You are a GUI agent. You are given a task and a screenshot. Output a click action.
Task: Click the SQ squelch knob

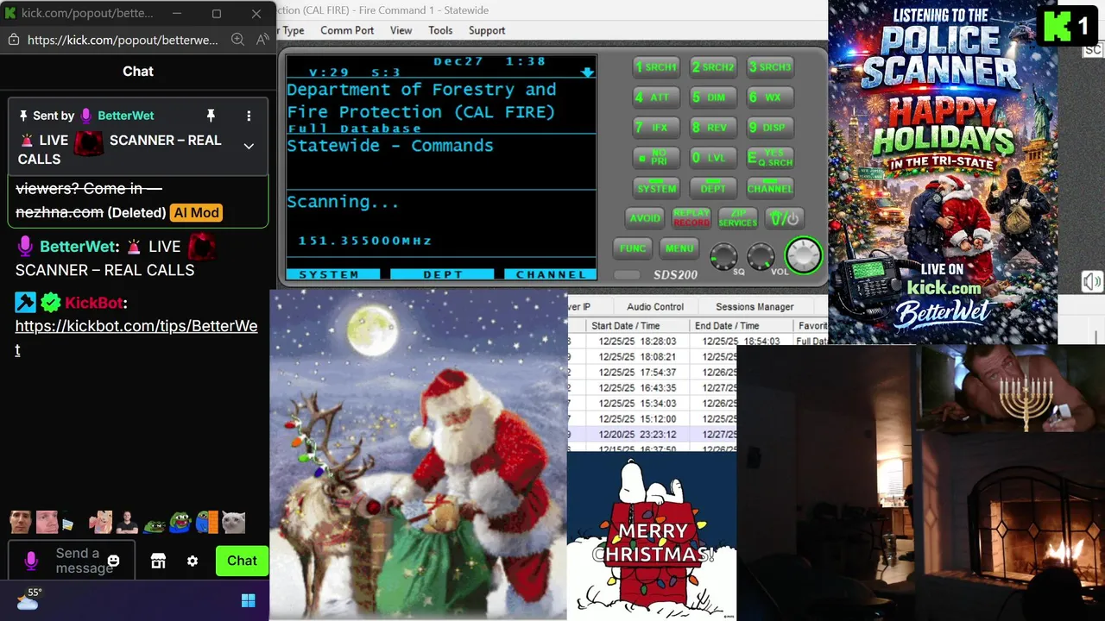[723, 256]
